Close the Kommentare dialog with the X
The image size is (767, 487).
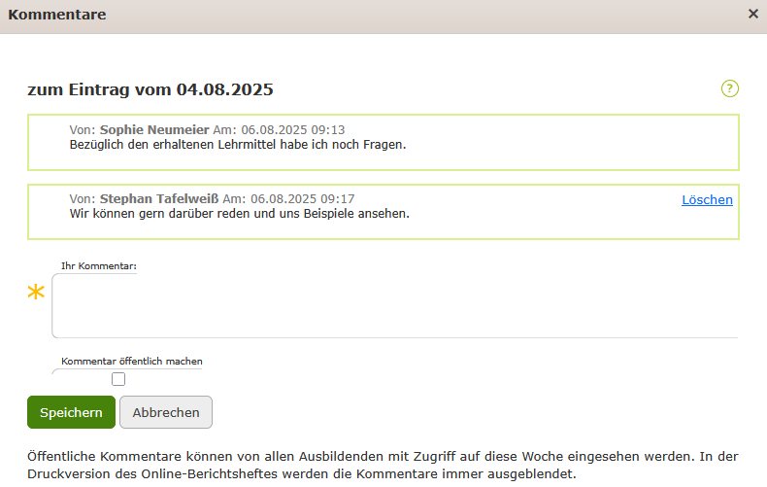coord(753,15)
